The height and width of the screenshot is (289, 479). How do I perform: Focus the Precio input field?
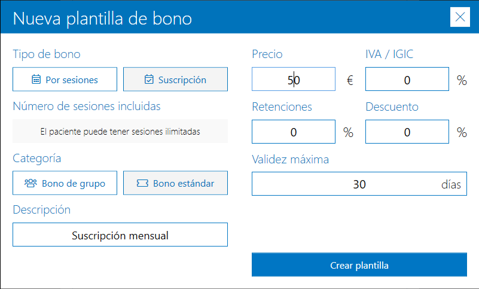point(293,80)
